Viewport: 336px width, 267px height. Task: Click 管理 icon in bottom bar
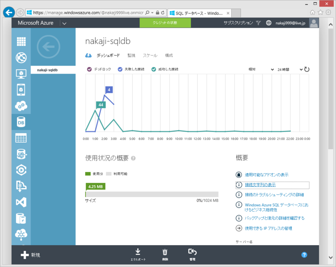(x=192, y=254)
